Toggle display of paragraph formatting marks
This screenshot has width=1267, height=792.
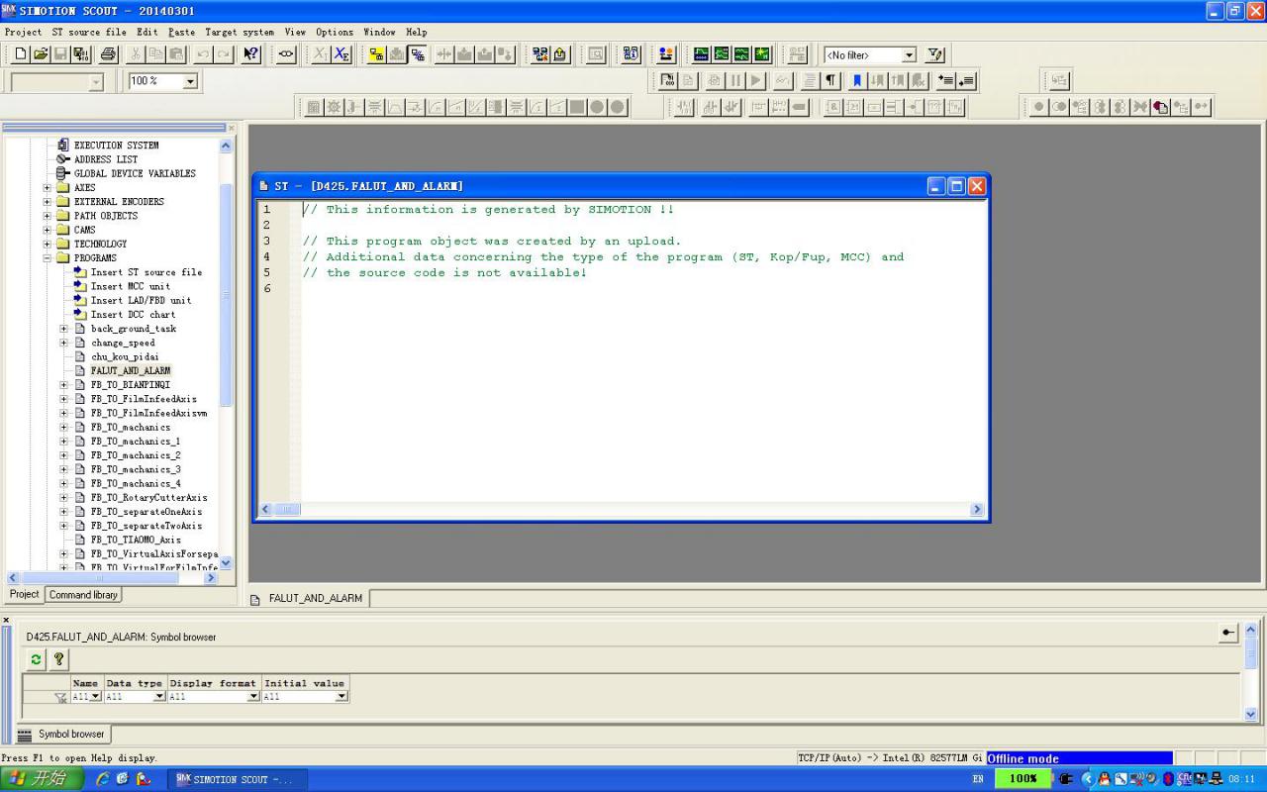(x=830, y=81)
